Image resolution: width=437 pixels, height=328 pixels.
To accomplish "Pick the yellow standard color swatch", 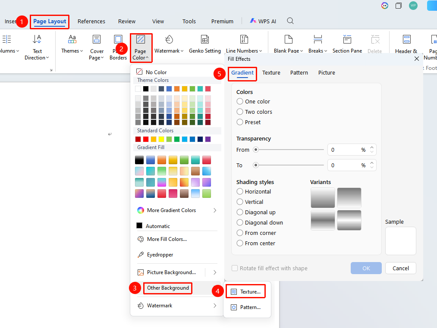I will coord(161,139).
